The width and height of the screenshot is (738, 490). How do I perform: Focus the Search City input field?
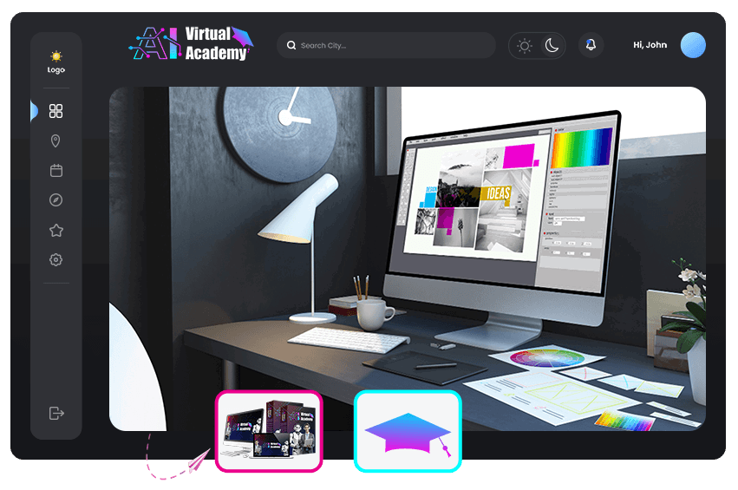pyautogui.click(x=390, y=46)
